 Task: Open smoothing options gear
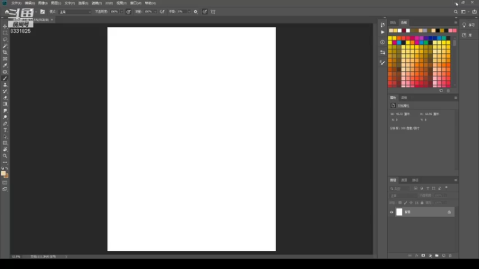[196, 11]
